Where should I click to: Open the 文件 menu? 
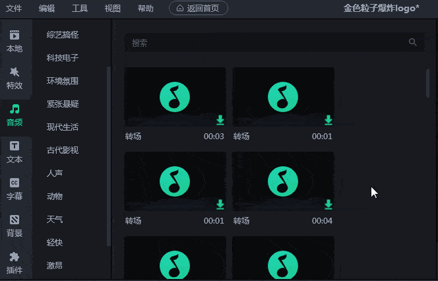click(x=14, y=9)
